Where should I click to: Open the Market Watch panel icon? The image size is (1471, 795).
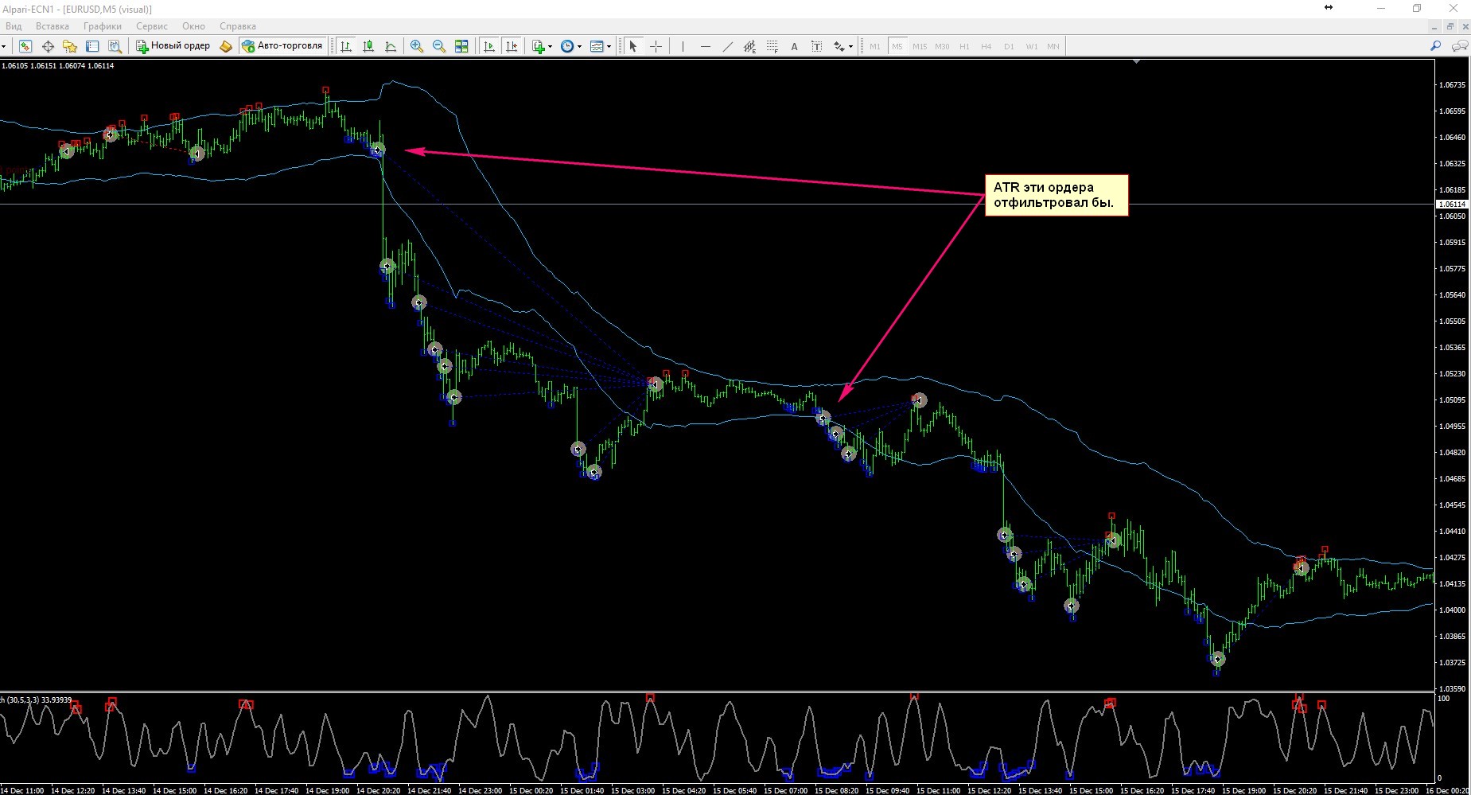coord(25,46)
